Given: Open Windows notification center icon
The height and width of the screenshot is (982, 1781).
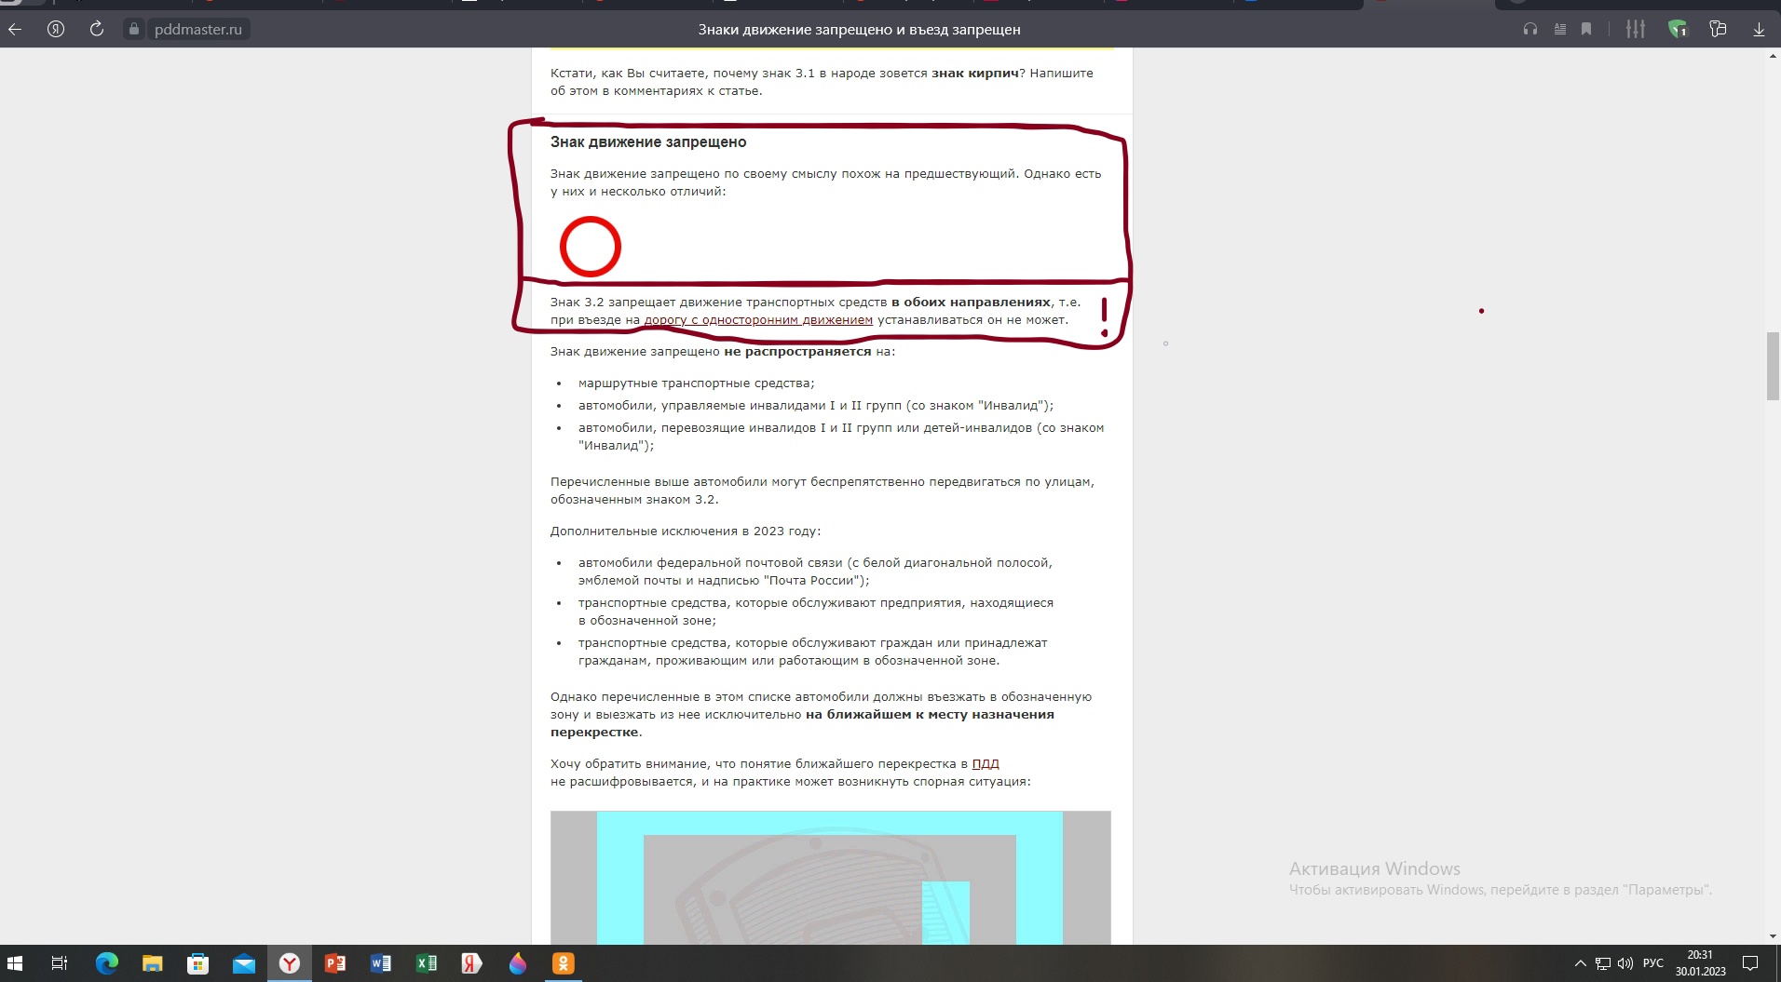Looking at the screenshot, I should (x=1750, y=963).
